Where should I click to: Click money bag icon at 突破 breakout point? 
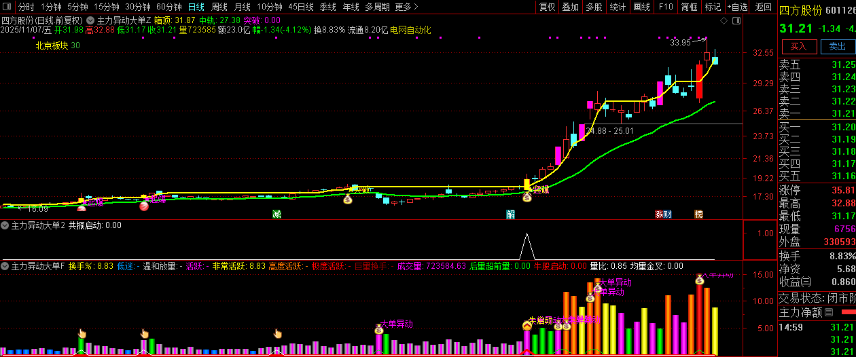pos(527,197)
